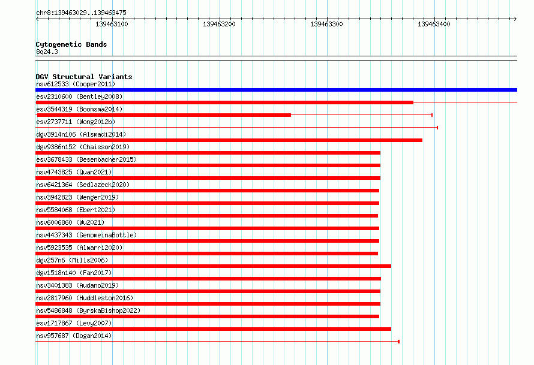
Task: Click the thin line of nsv957687
Action: (x=218, y=342)
